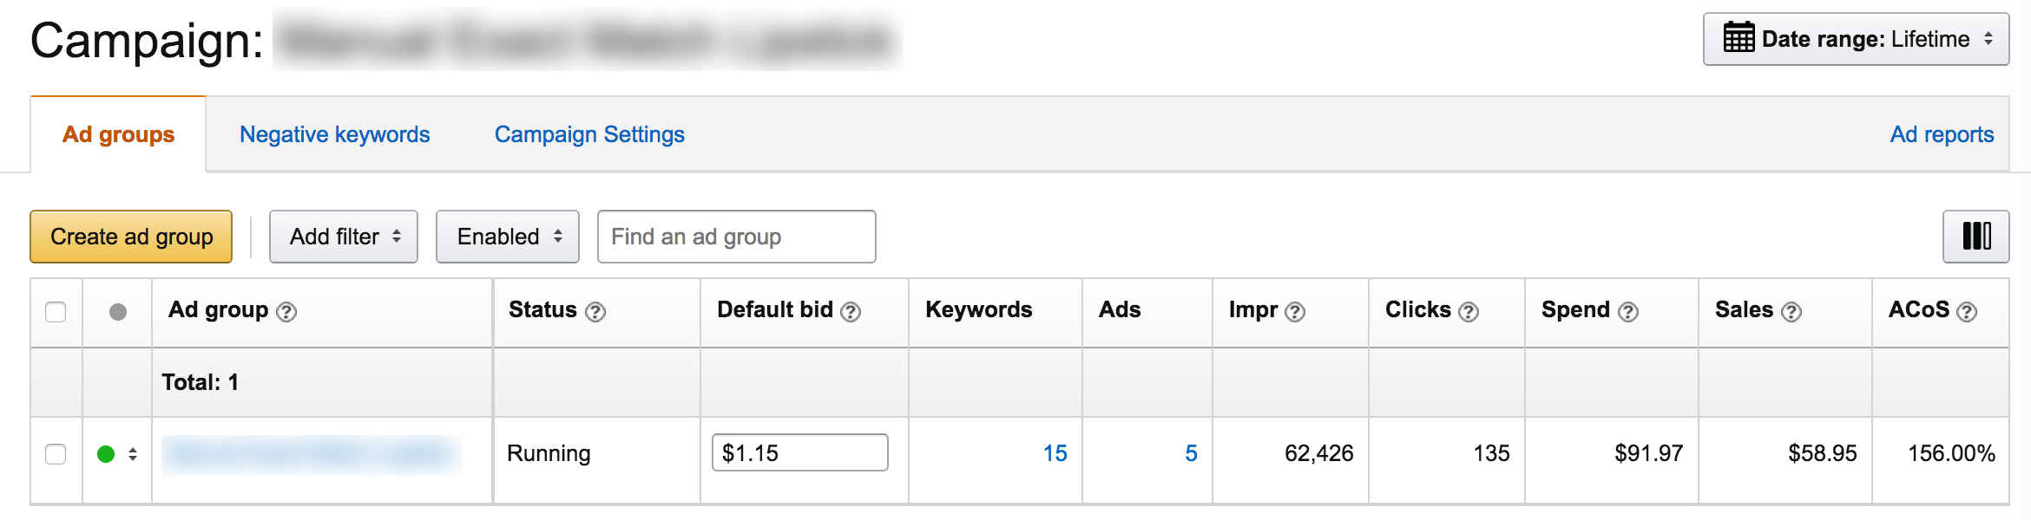
Task: Tick the select-all checkbox in header
Action: 56,312
